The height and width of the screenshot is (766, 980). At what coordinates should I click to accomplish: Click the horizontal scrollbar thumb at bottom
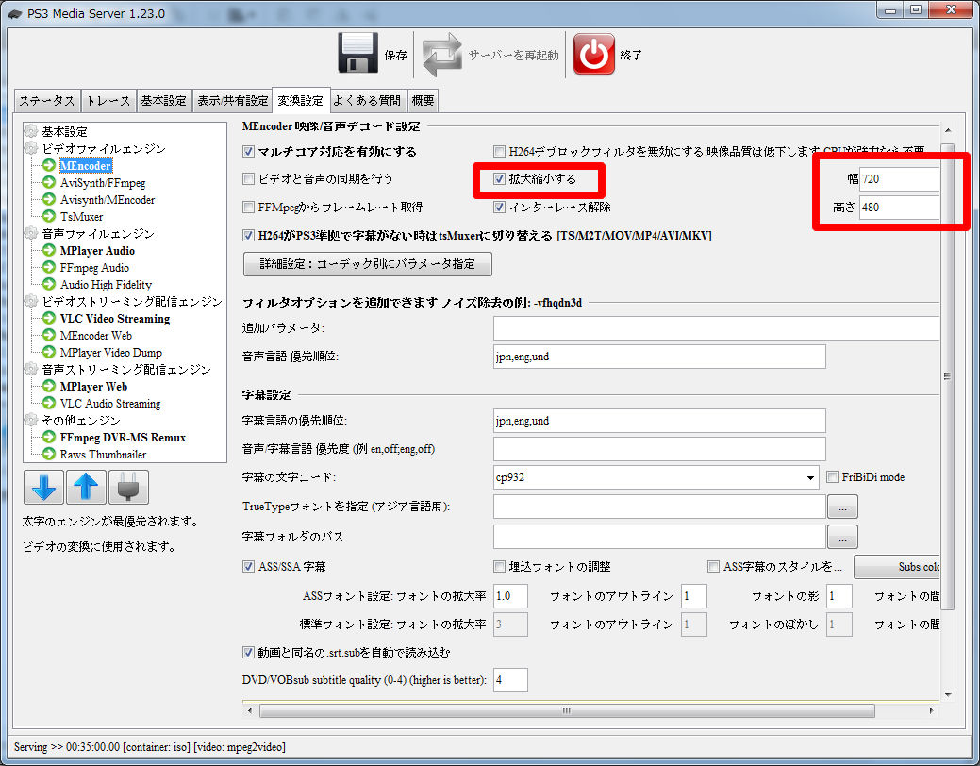567,711
